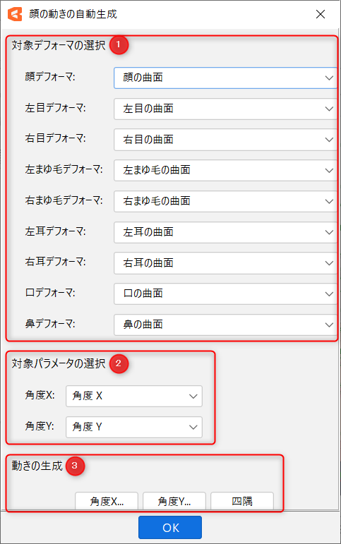Screen dimensions: 341x544
Task: Close the 顔の動きの自動生成 dialog
Action: pos(321,14)
